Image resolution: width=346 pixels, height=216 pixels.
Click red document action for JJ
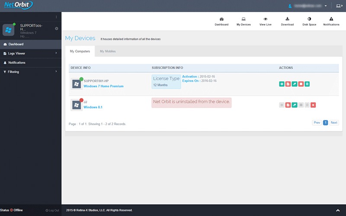tap(288, 105)
